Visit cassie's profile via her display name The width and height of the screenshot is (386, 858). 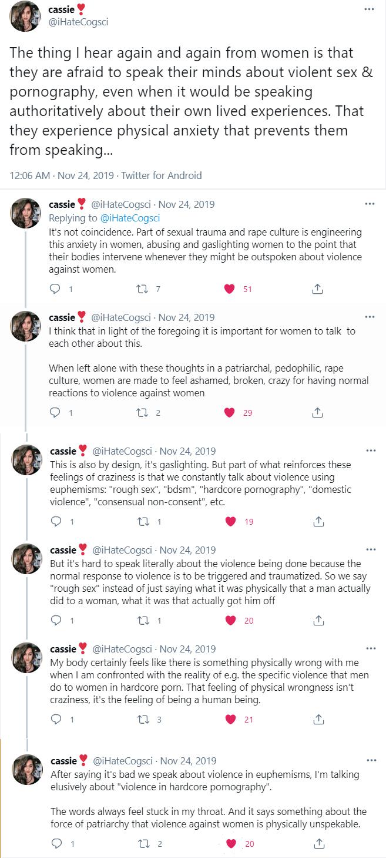(62, 9)
